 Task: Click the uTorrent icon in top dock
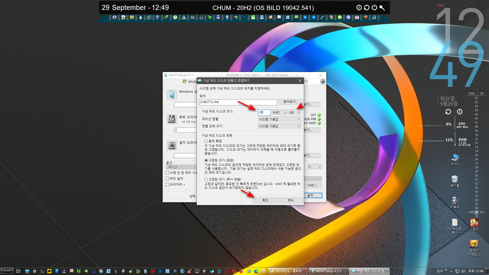point(175,17)
